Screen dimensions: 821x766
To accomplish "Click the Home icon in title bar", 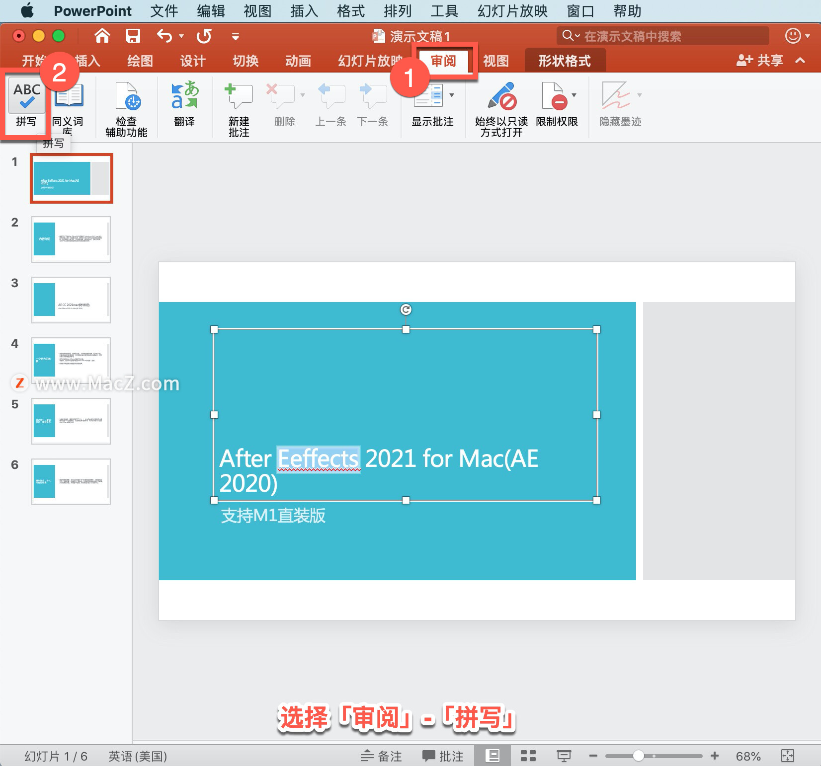I will tap(102, 36).
